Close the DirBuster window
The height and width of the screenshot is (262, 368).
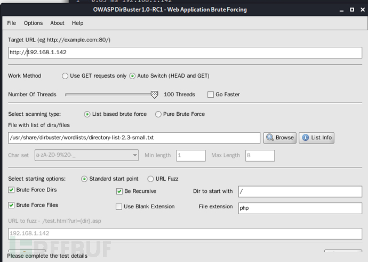click(361, 10)
